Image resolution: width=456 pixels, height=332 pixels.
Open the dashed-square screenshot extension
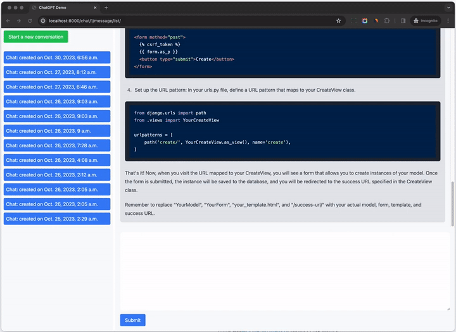coord(353,21)
